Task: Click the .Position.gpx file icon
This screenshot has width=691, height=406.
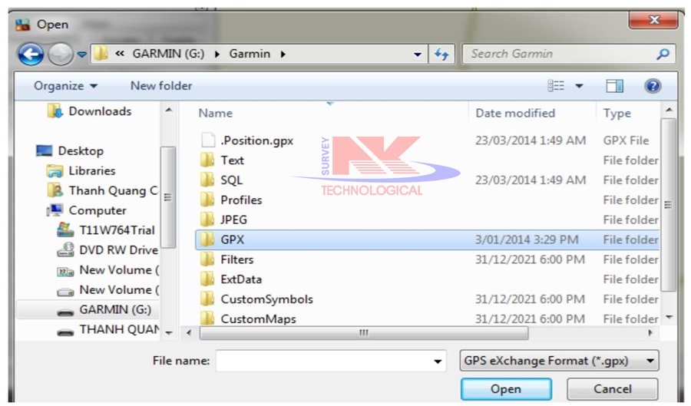Action: (x=207, y=140)
